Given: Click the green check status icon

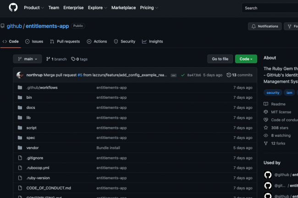Looking at the screenshot, I should click(x=183, y=75).
